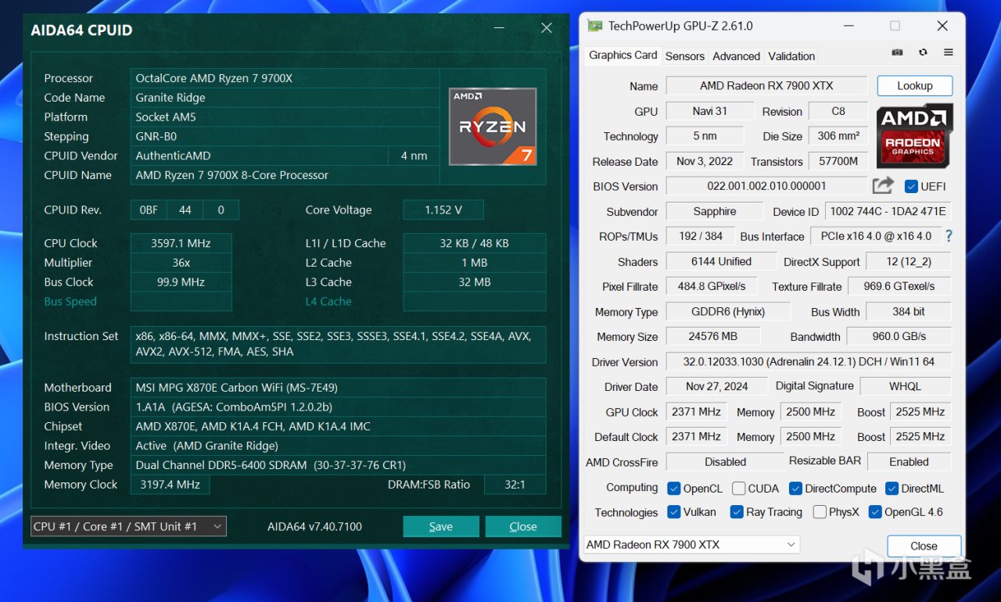Click the Bandwidth 960.0 GB/s field
This screenshot has height=602, width=1001.
[899, 336]
